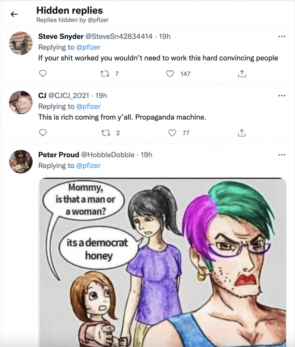Open more options on CJ's tweet
This screenshot has width=295, height=347.
[x=282, y=96]
